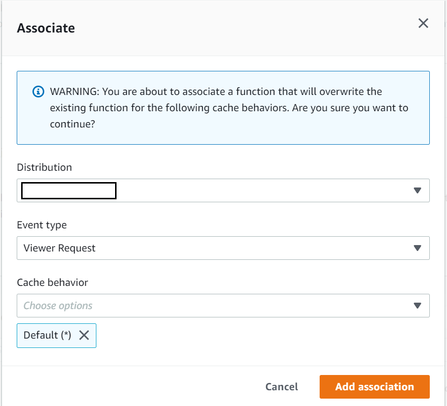The height and width of the screenshot is (406, 447).
Task: Click the 'Are you sure you want to continue?' text
Action: click(x=344, y=108)
